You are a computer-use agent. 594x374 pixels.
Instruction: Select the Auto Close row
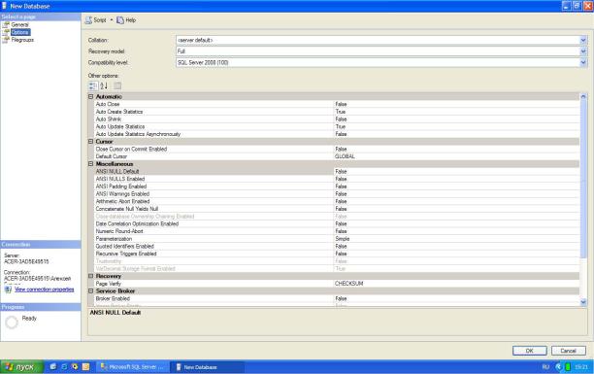[x=337, y=104]
